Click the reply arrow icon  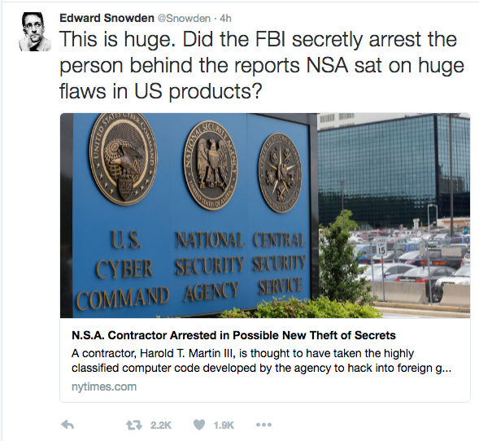click(x=67, y=425)
